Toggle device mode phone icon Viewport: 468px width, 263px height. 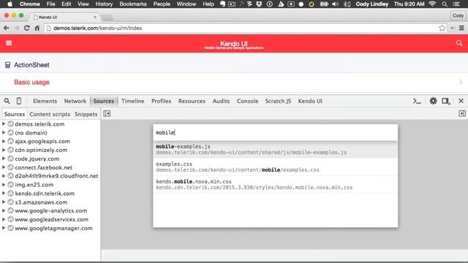pyautogui.click(x=19, y=101)
